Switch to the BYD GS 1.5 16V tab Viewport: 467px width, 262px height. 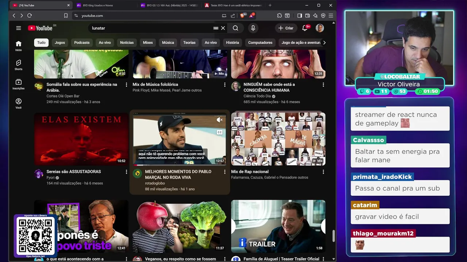pos(169,5)
